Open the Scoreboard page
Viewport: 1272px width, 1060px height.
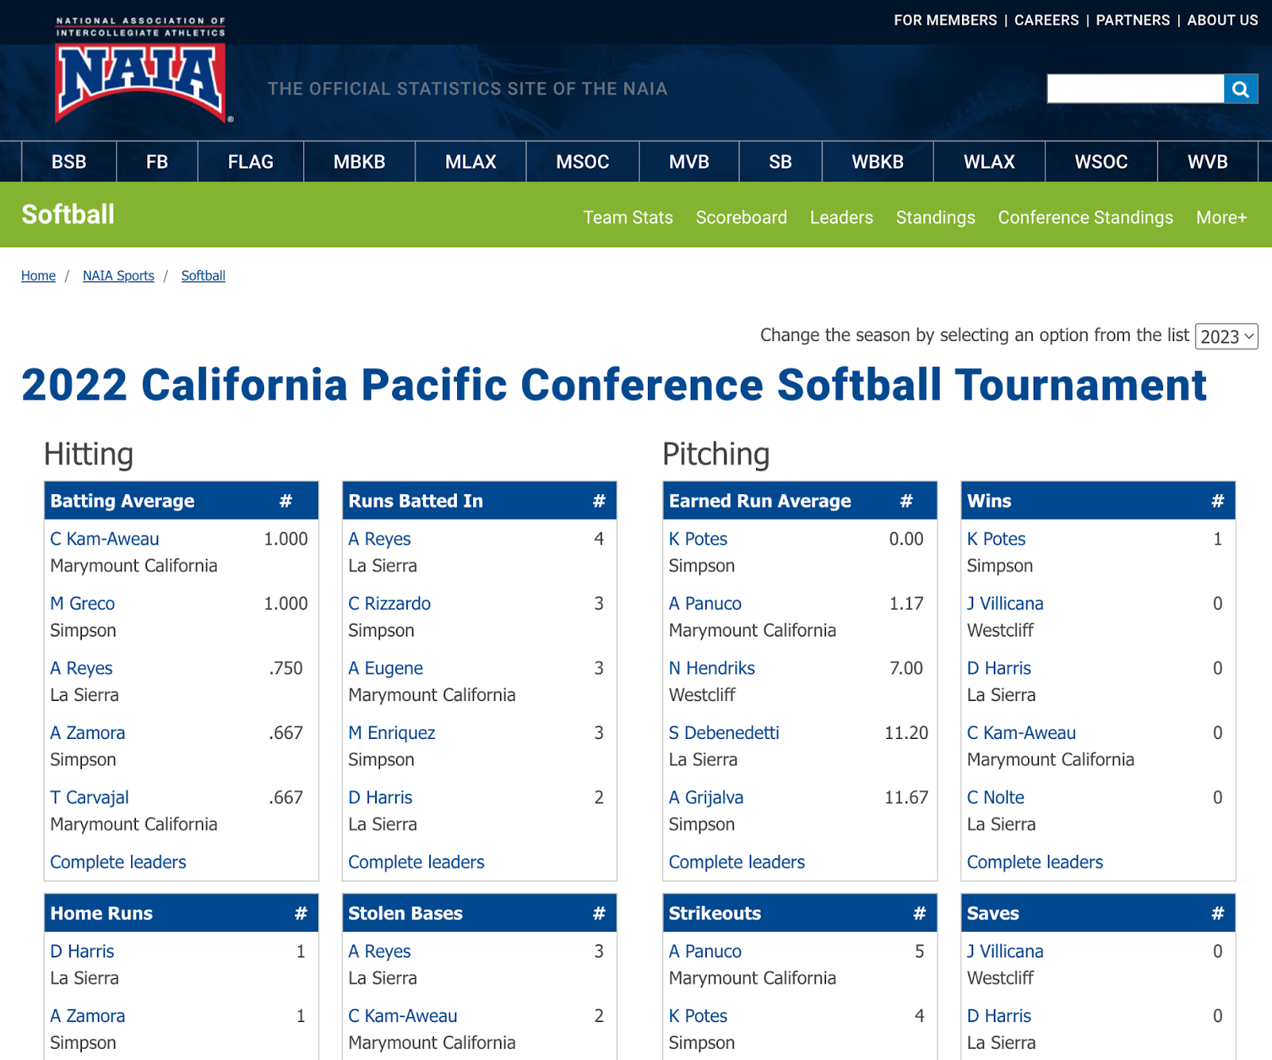[x=742, y=218]
